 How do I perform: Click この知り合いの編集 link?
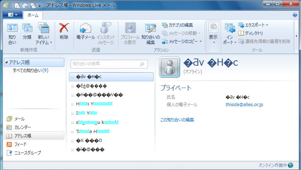(177, 120)
